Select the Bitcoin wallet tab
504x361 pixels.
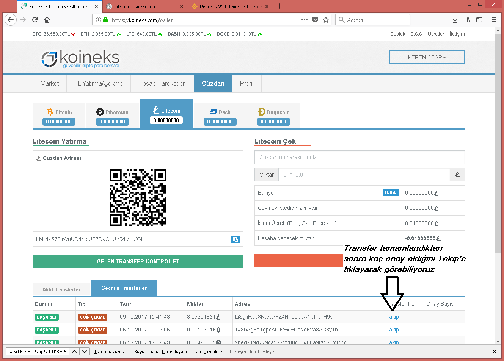(59, 116)
